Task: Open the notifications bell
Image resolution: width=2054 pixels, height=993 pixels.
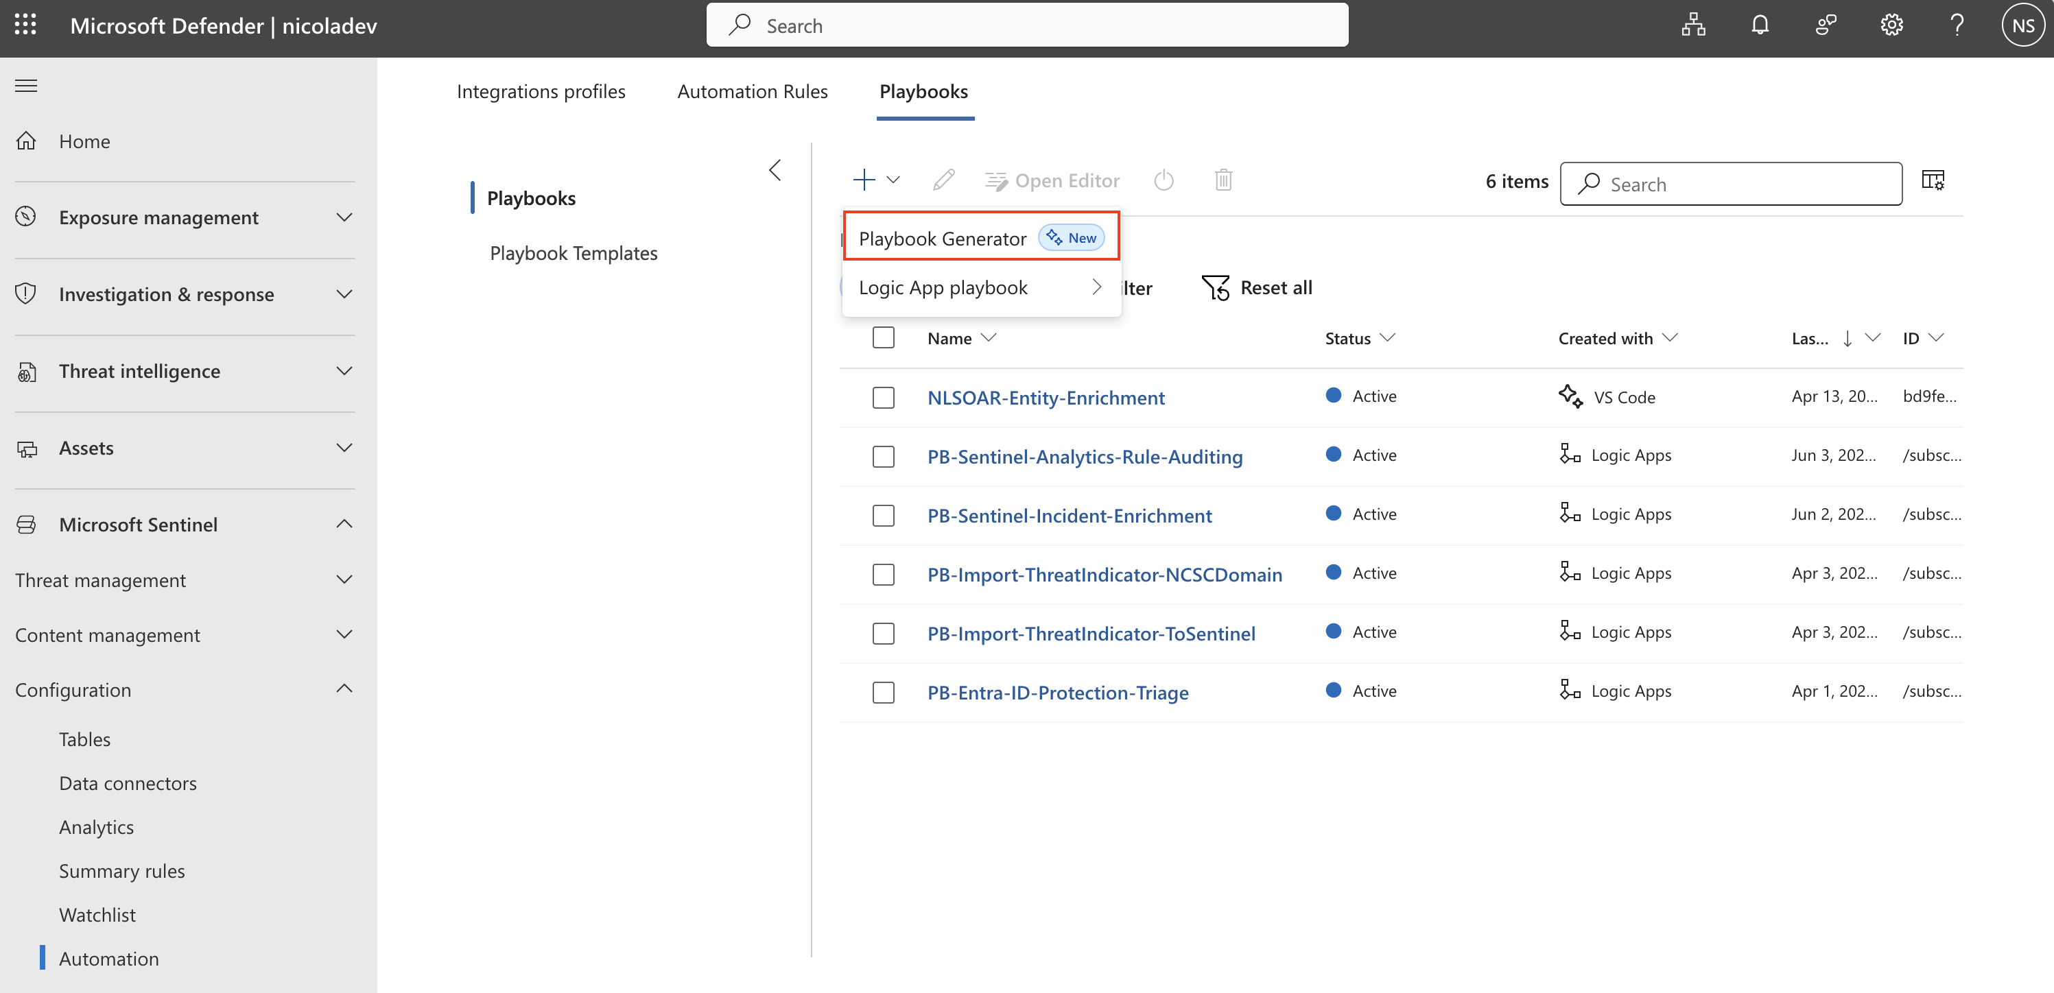Action: pos(1760,25)
